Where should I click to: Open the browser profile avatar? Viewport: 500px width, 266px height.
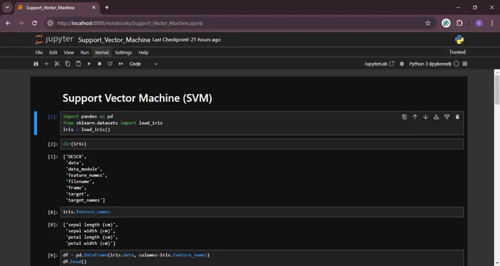click(x=479, y=23)
